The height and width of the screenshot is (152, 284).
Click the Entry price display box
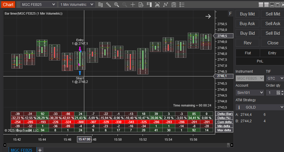tap(272, 53)
